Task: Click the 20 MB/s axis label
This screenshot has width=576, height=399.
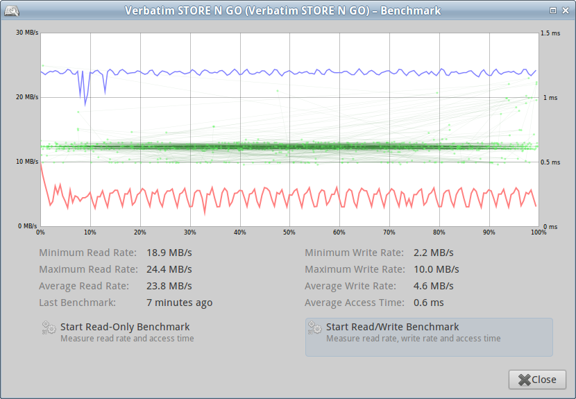Action: click(x=27, y=97)
